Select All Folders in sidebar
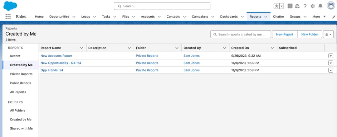This screenshot has width=337, height=137. click(x=17, y=111)
